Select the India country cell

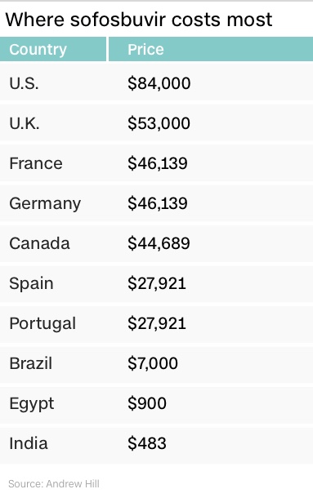click(29, 443)
